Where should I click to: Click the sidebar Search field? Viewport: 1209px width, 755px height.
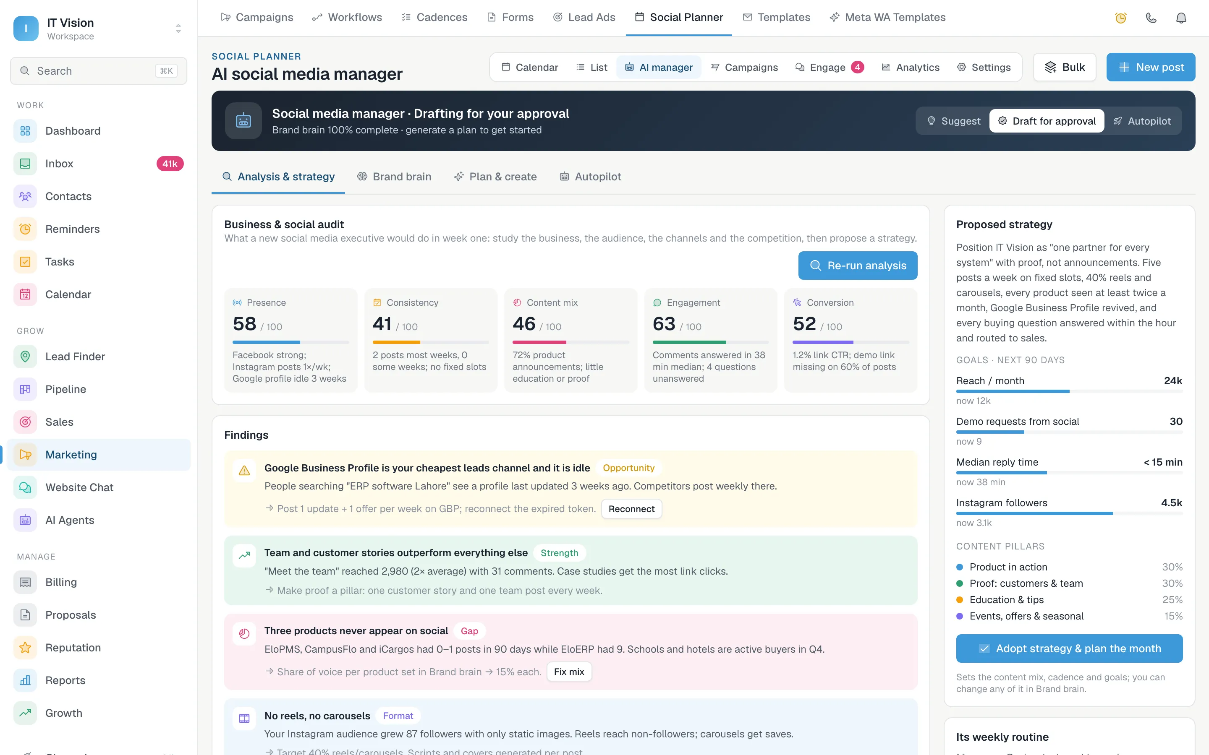click(98, 71)
